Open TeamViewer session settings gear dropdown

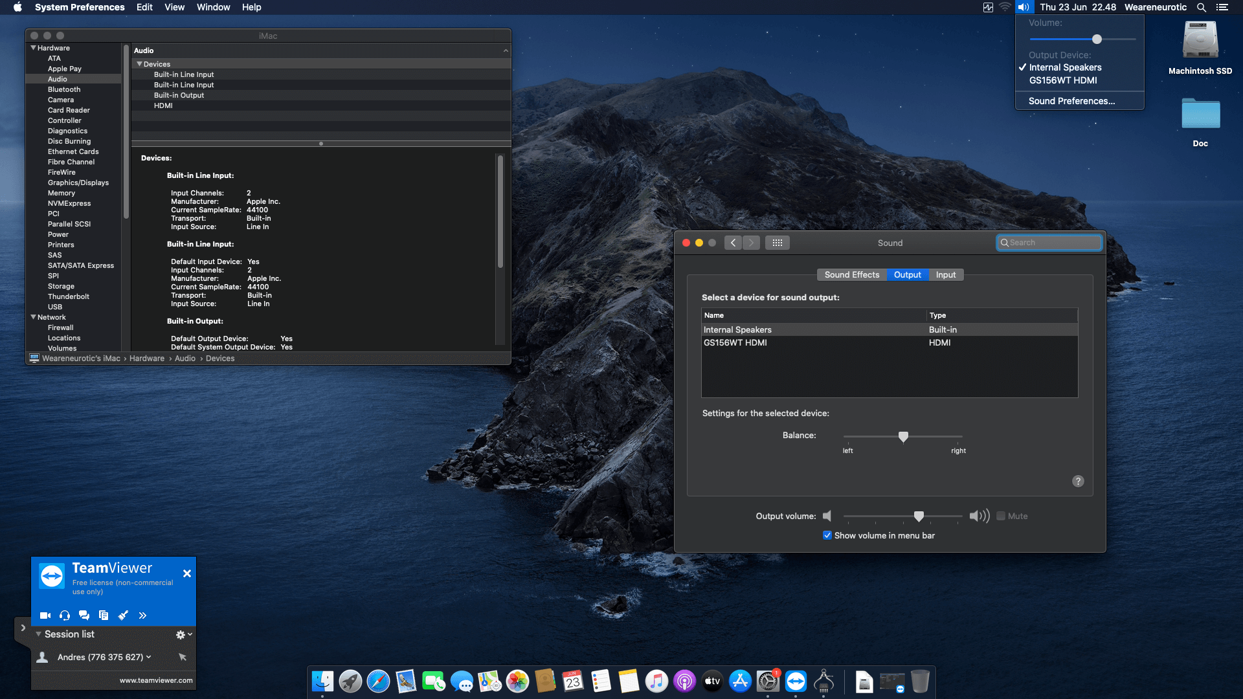tap(184, 635)
